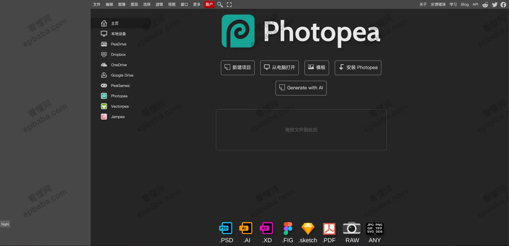
Task: Open the 图像 menu
Action: (x=122, y=4)
